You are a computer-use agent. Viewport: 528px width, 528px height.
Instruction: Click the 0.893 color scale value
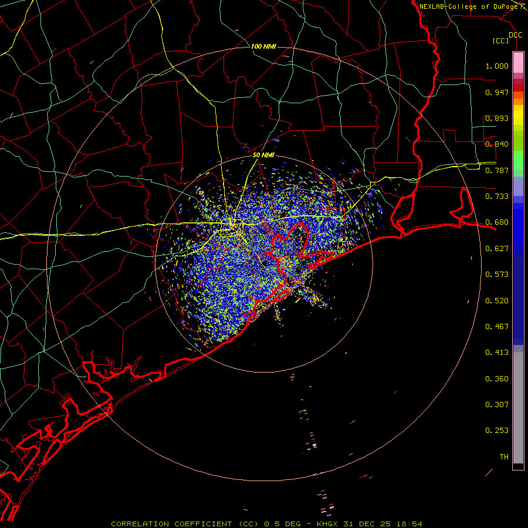(497, 118)
